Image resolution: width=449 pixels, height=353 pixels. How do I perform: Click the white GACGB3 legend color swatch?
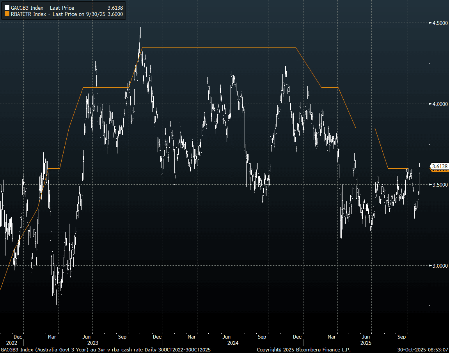[7, 8]
